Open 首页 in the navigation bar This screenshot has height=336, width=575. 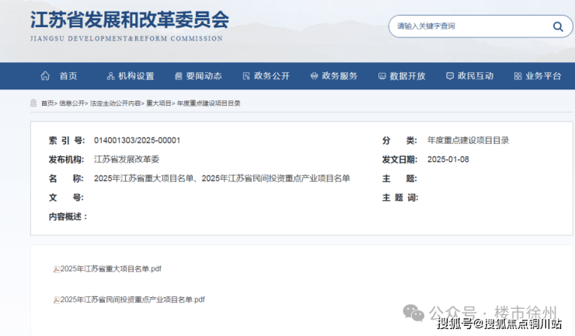coord(68,76)
